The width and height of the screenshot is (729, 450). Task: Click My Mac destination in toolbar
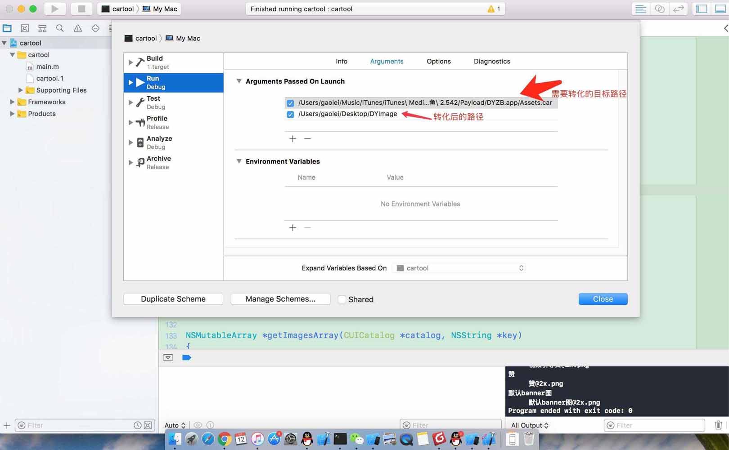pos(160,9)
